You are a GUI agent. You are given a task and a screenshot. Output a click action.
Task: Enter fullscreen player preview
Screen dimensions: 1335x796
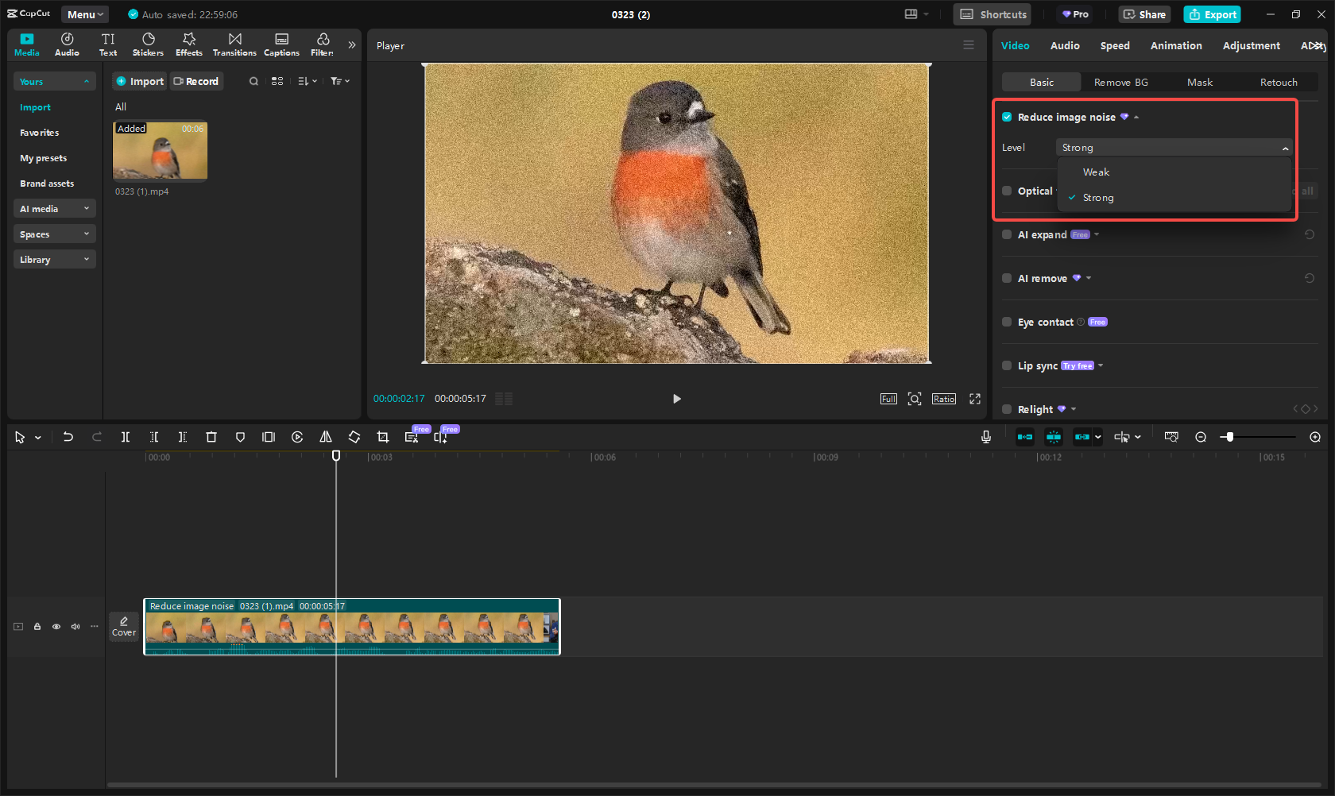tap(975, 399)
